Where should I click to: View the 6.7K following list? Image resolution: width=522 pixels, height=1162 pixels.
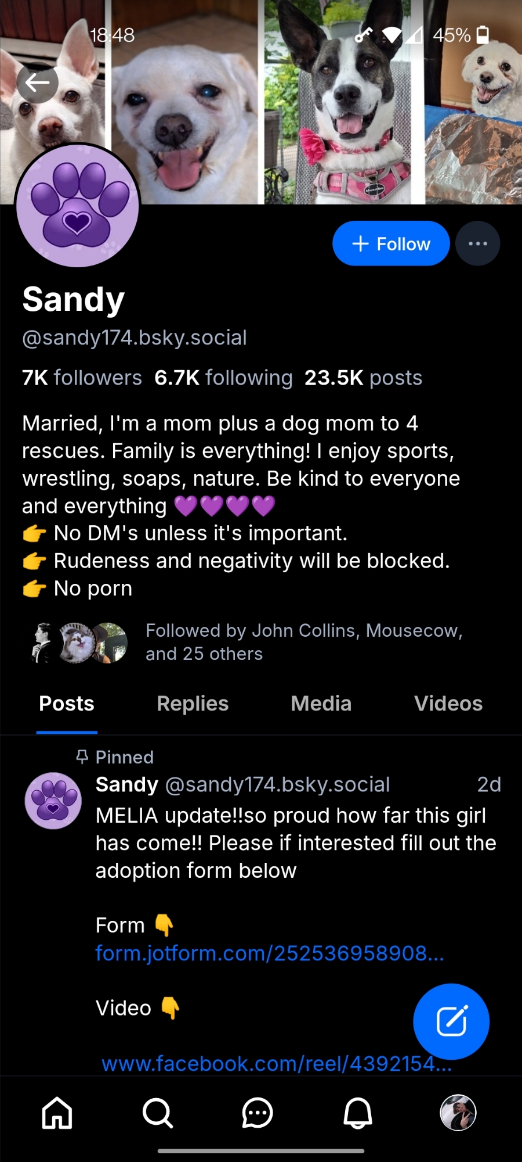click(x=223, y=378)
